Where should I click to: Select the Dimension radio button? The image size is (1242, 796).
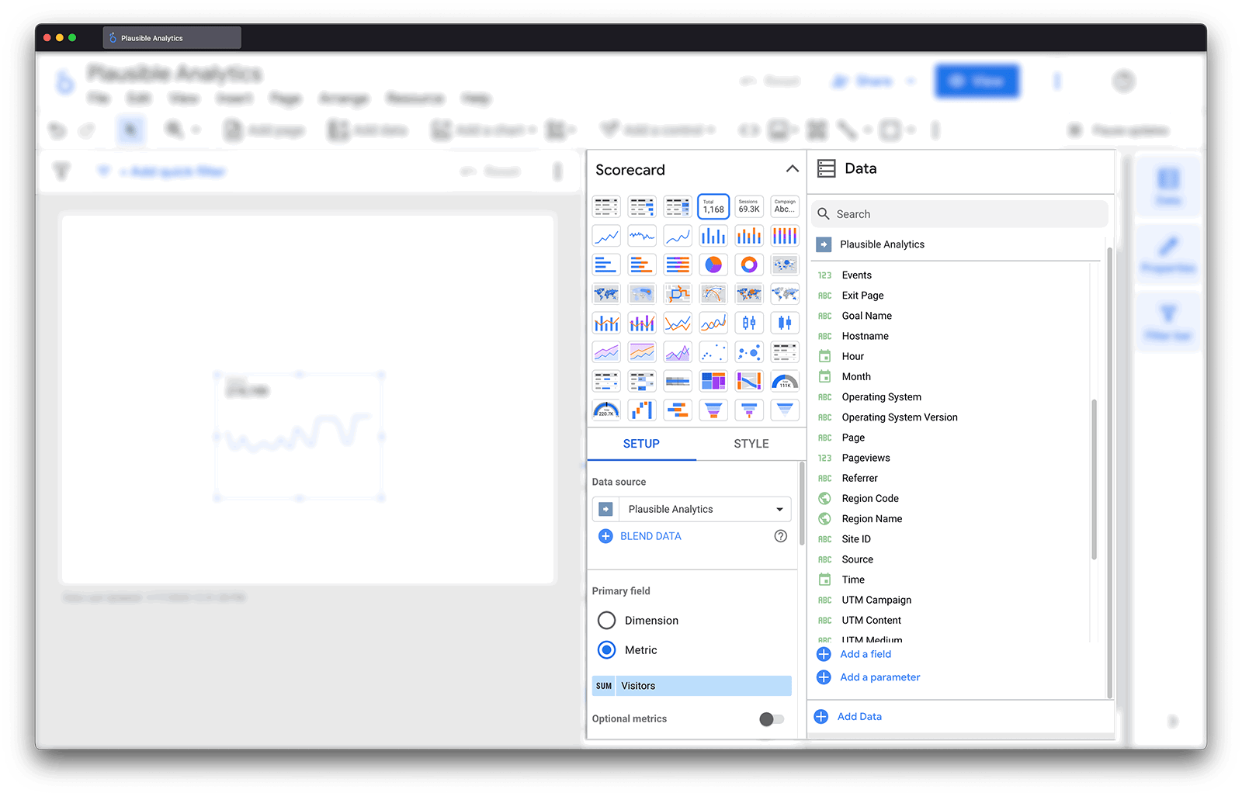click(x=606, y=621)
